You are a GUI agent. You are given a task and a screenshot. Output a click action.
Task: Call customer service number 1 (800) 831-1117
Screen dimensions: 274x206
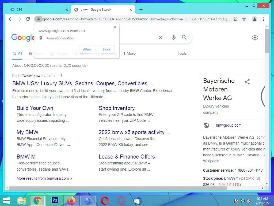(x=249, y=170)
